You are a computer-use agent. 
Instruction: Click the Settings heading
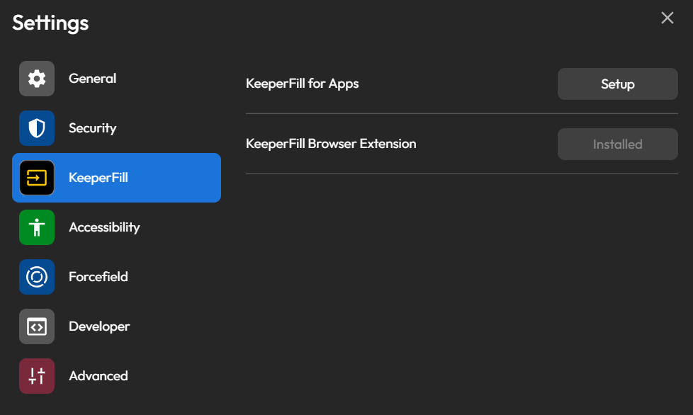coord(50,23)
